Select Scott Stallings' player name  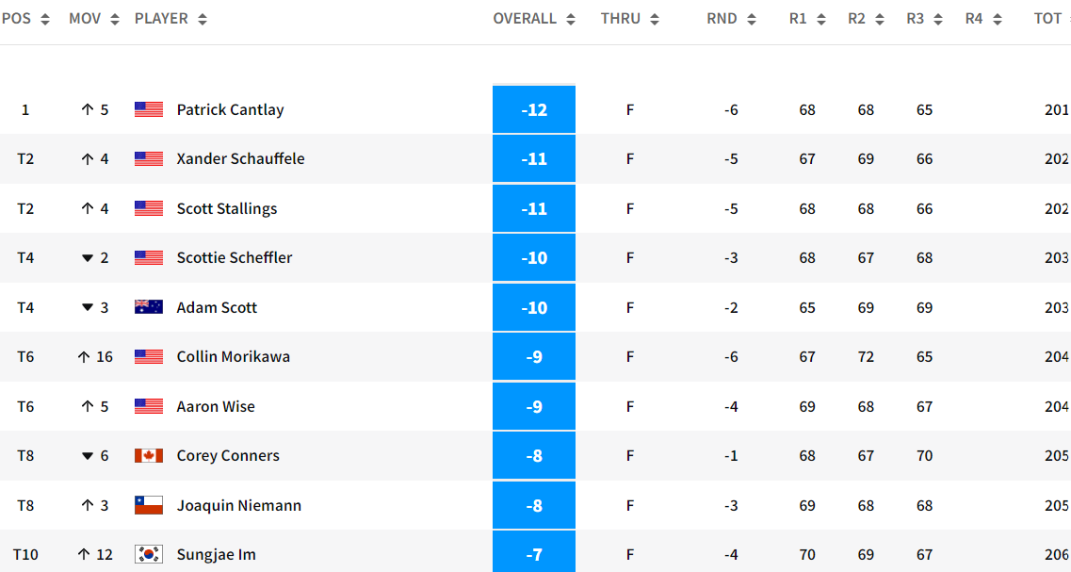point(227,209)
